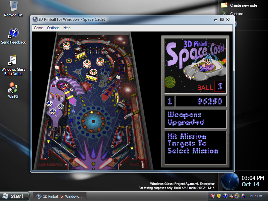Select the Windows Glass Beta Notes shortcut

click(x=13, y=65)
